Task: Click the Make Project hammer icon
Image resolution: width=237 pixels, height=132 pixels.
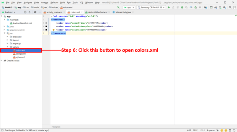Action: coord(118,7)
